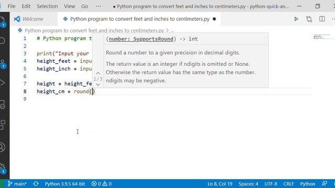Change end of line sequence CRLF
335x188 pixels.
coord(288,184)
